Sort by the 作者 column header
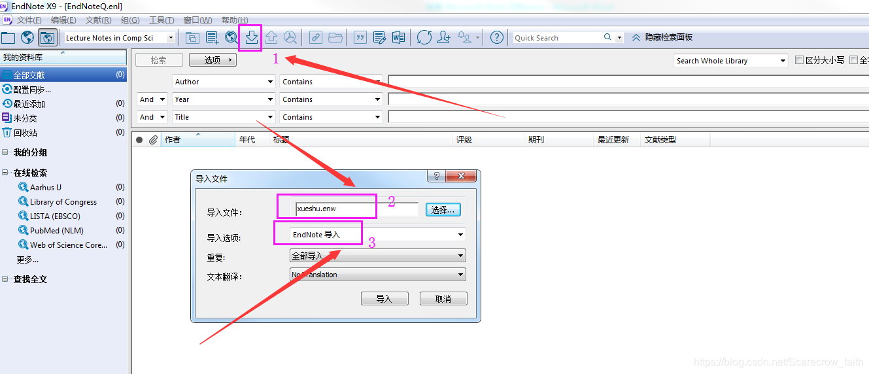The height and width of the screenshot is (374, 869). tap(197, 139)
